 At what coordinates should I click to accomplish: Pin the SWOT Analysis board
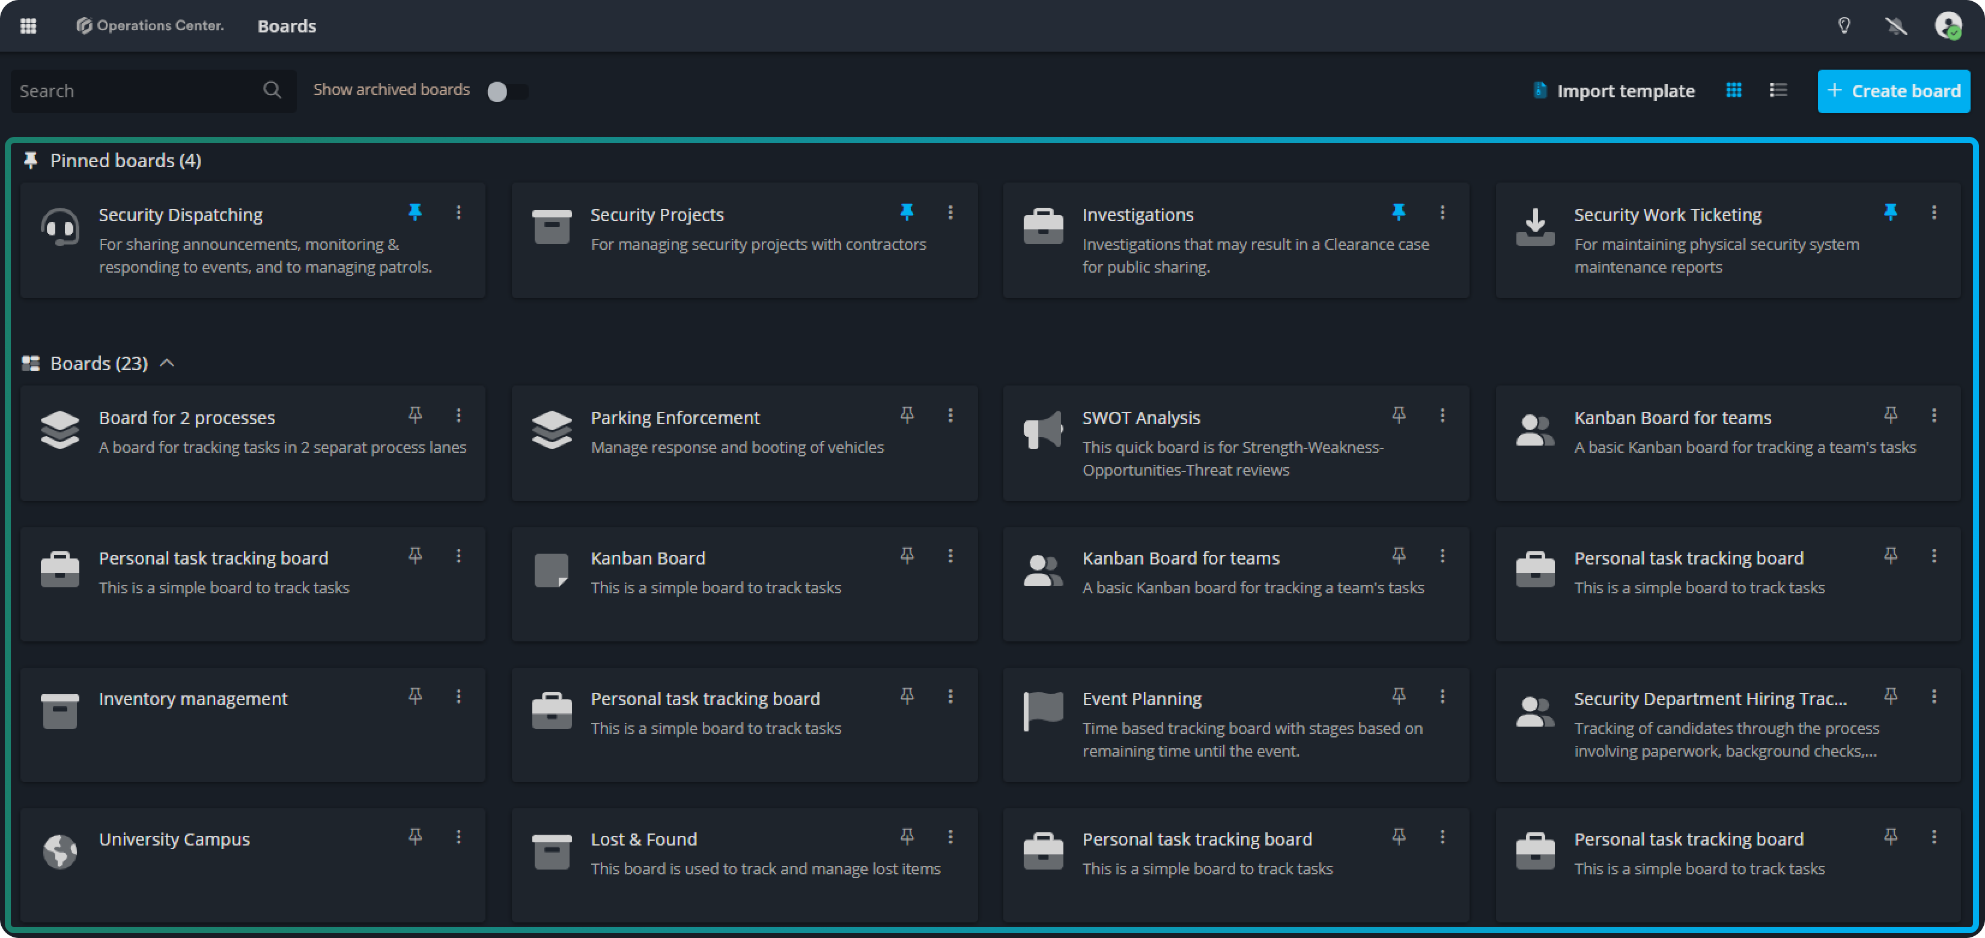pyautogui.click(x=1399, y=415)
